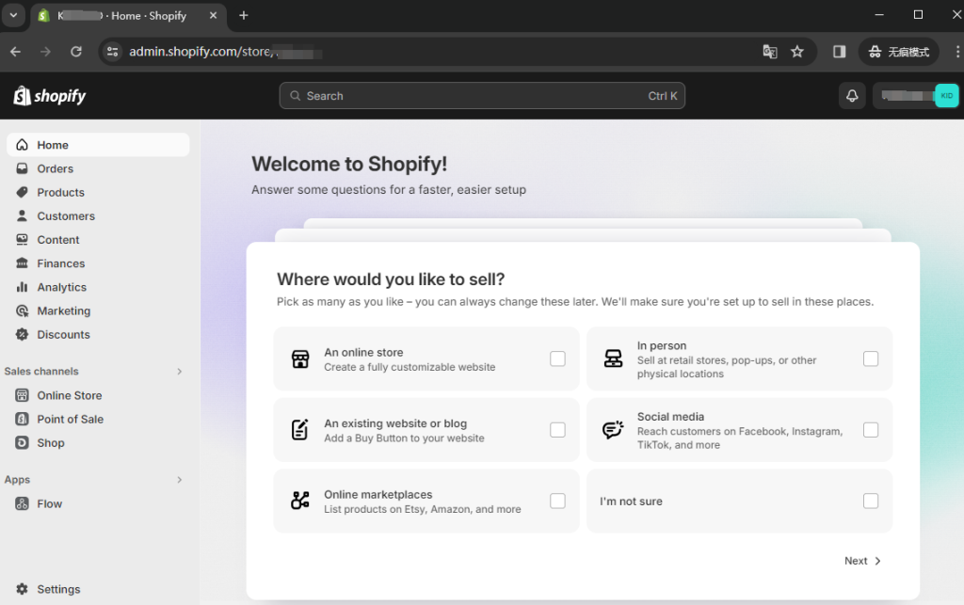Click the Apps heading

[x=17, y=480]
